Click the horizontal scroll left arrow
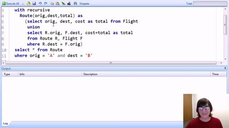This screenshot has width=229, height=128. [3, 63]
